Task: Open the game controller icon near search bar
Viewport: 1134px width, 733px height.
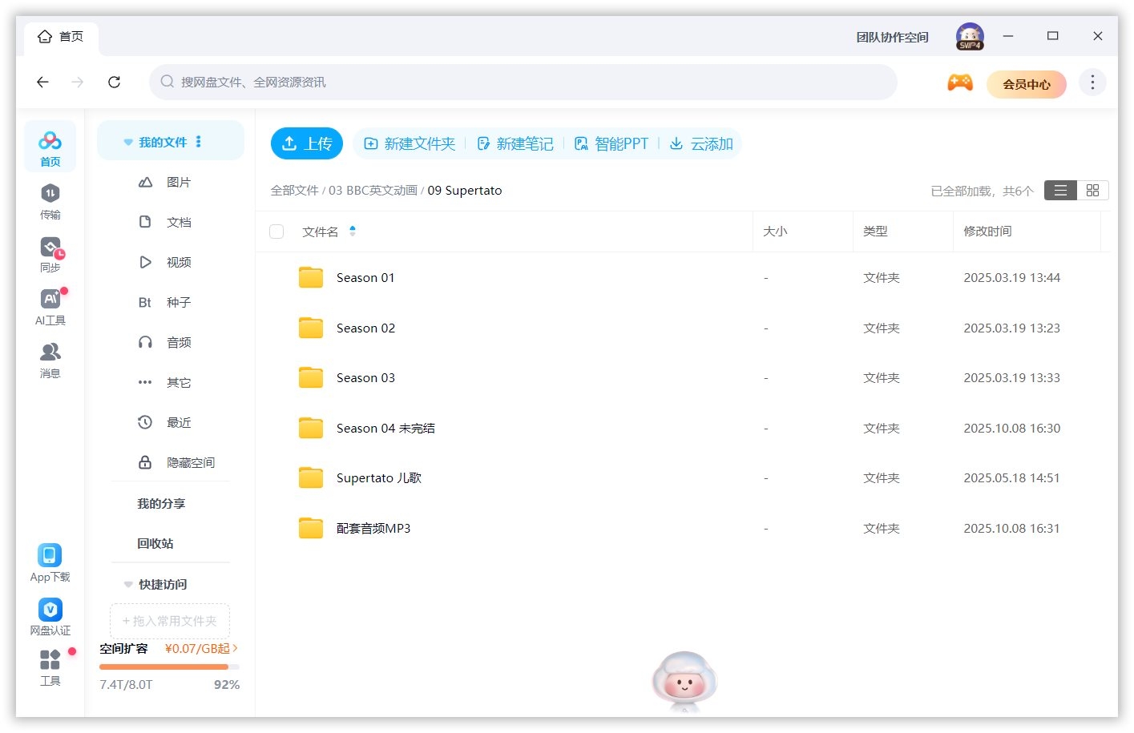Action: pyautogui.click(x=959, y=82)
